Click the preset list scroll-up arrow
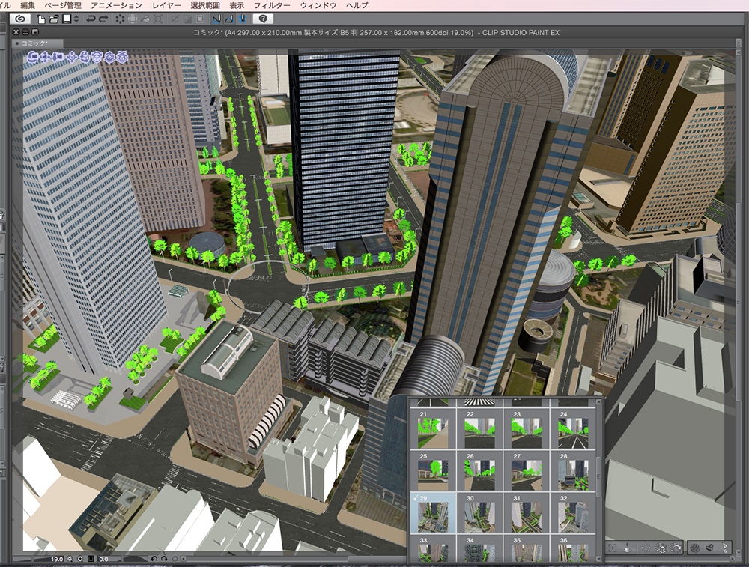The width and height of the screenshot is (749, 567). point(598,402)
